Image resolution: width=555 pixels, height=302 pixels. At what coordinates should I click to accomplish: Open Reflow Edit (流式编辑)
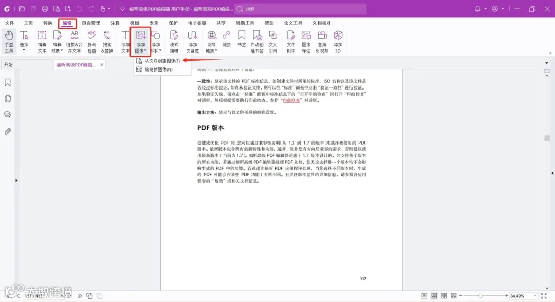(x=174, y=42)
